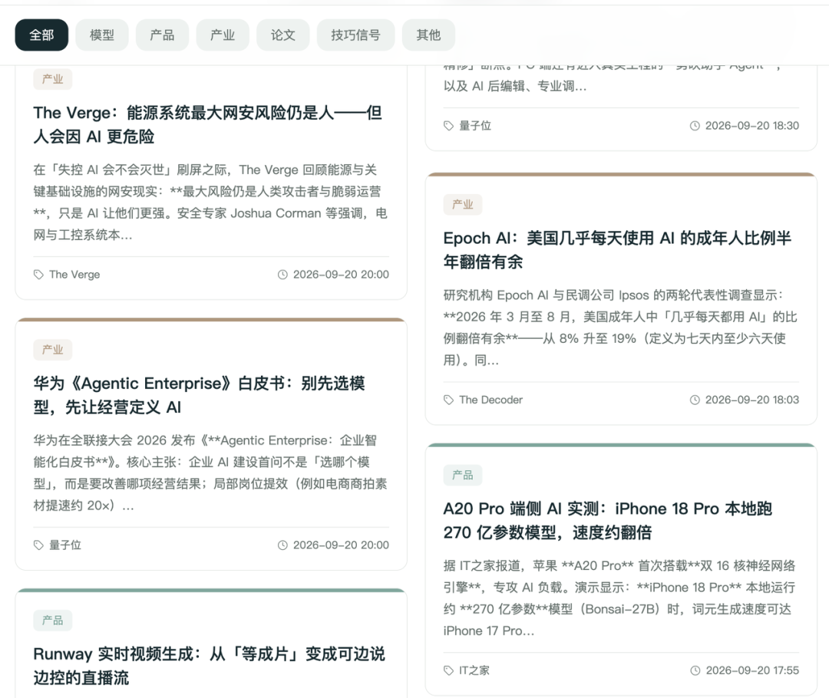829x698 pixels.
Task: Click 产品 badge on A20 Pro card
Action: pos(463,475)
